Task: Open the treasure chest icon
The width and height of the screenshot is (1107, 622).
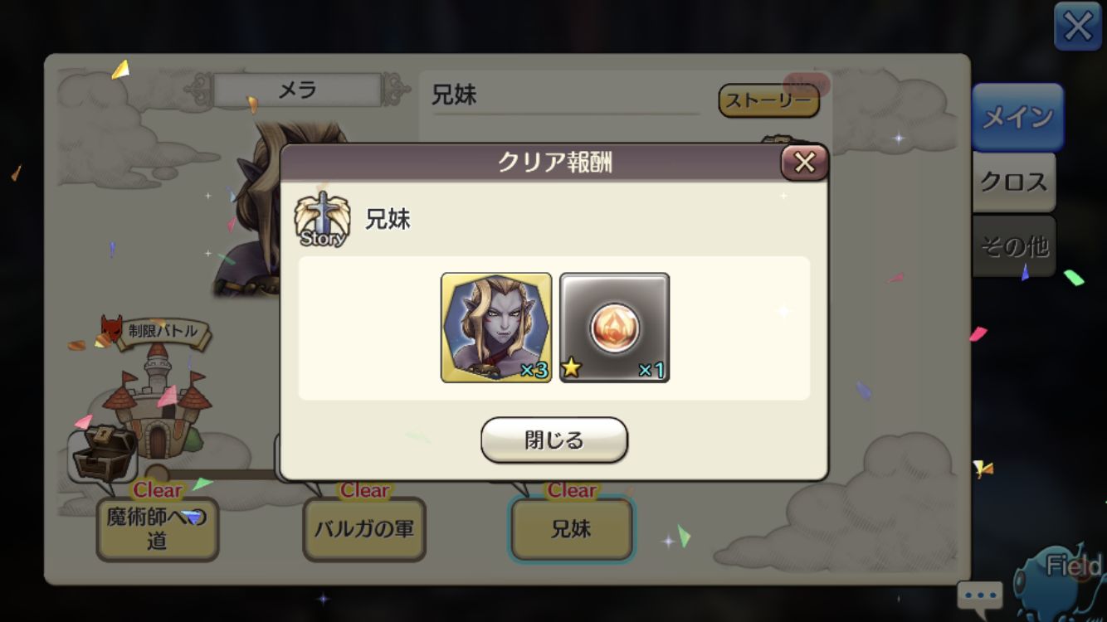Action: (102, 454)
